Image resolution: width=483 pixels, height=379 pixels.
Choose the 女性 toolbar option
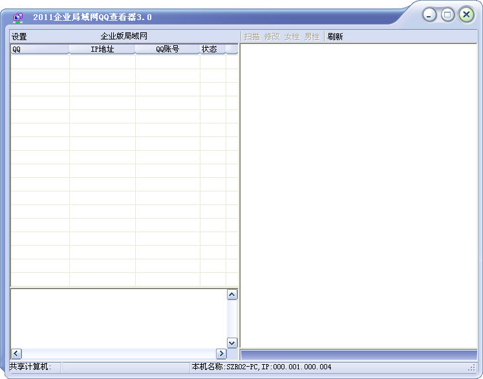click(292, 37)
